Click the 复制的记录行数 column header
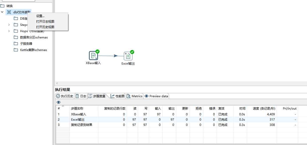Viewport: 307px width, 145px height. (113, 109)
